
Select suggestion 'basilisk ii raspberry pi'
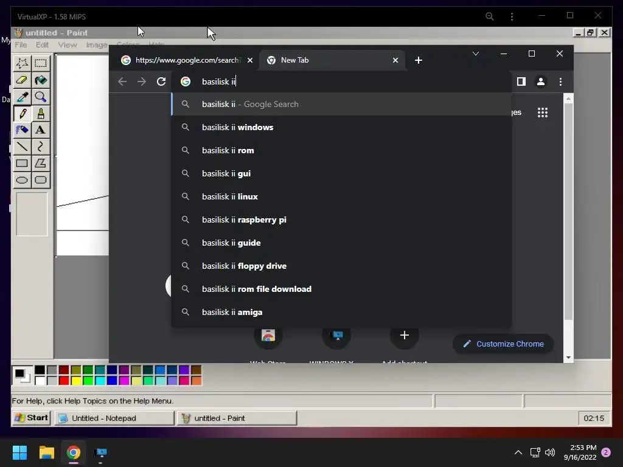tap(341, 220)
